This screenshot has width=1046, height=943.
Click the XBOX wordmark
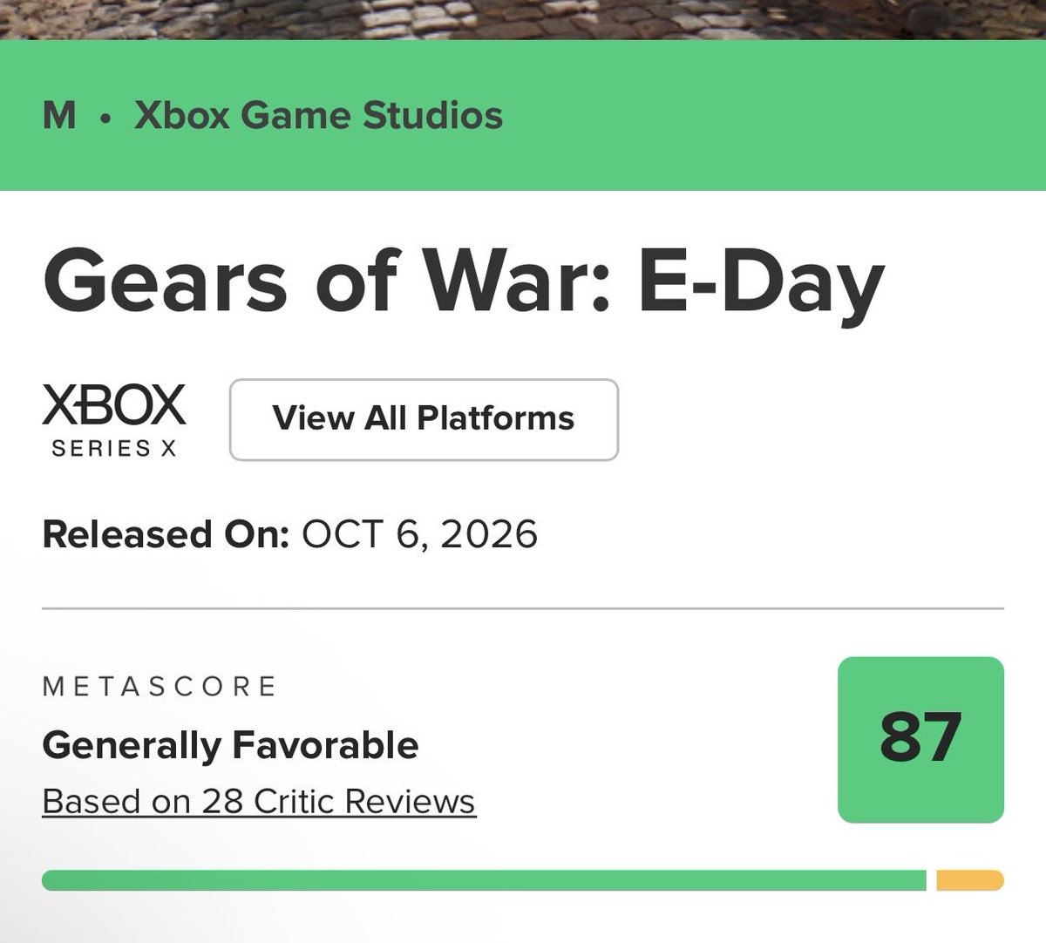(114, 405)
